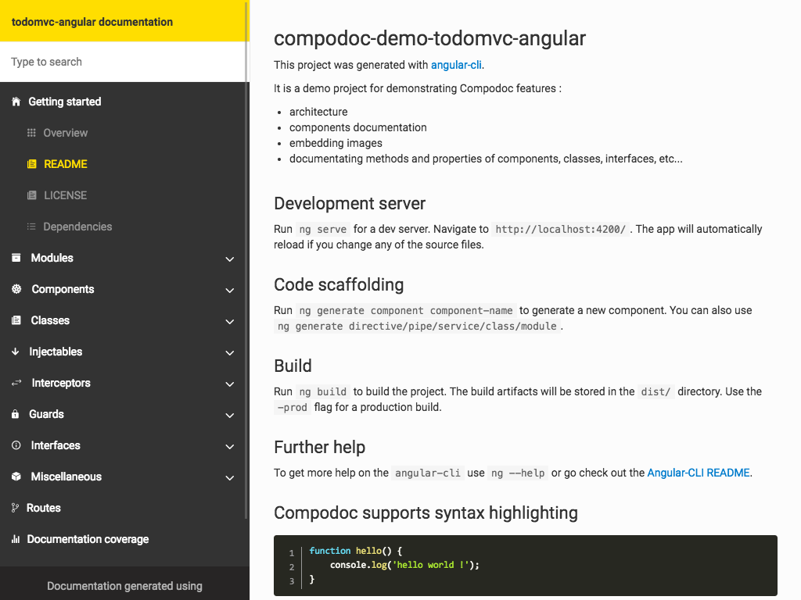This screenshot has height=600, width=801.
Task: Click the todomvc-angular documentation title
Action: coord(92,22)
